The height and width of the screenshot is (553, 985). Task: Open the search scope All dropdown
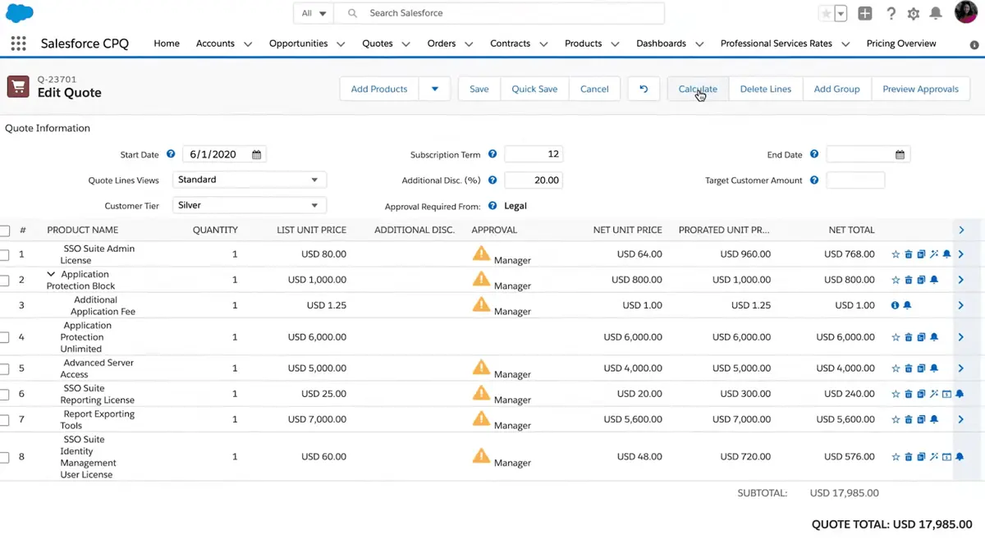coord(314,13)
